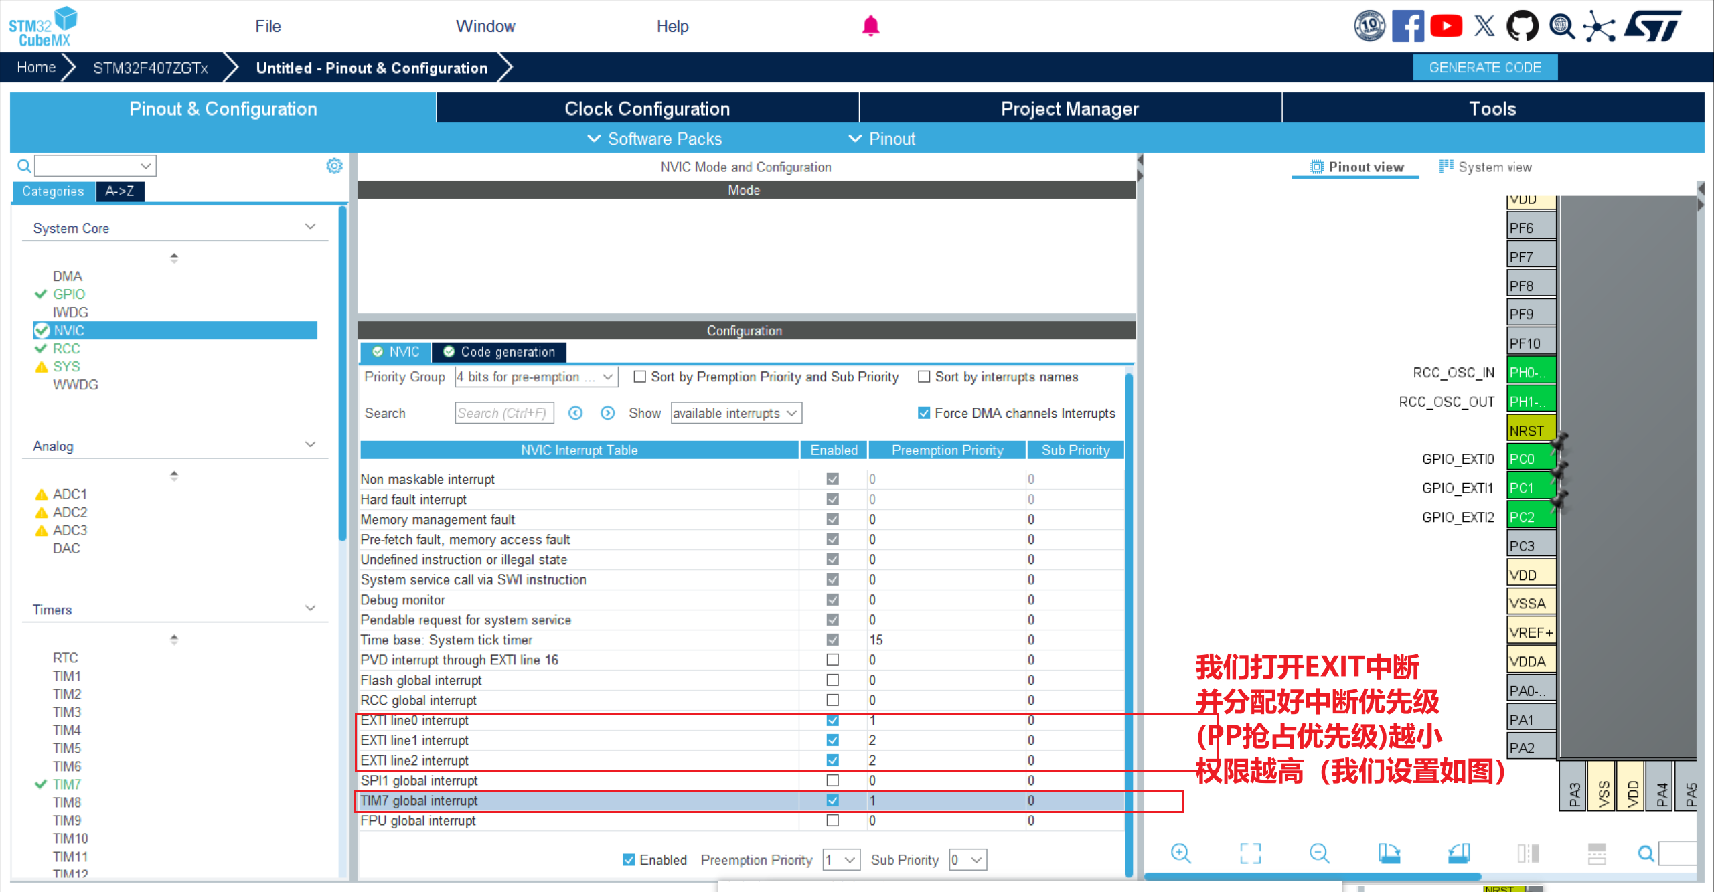Open the GitHub icon link
This screenshot has width=1714, height=892.
(x=1522, y=27)
